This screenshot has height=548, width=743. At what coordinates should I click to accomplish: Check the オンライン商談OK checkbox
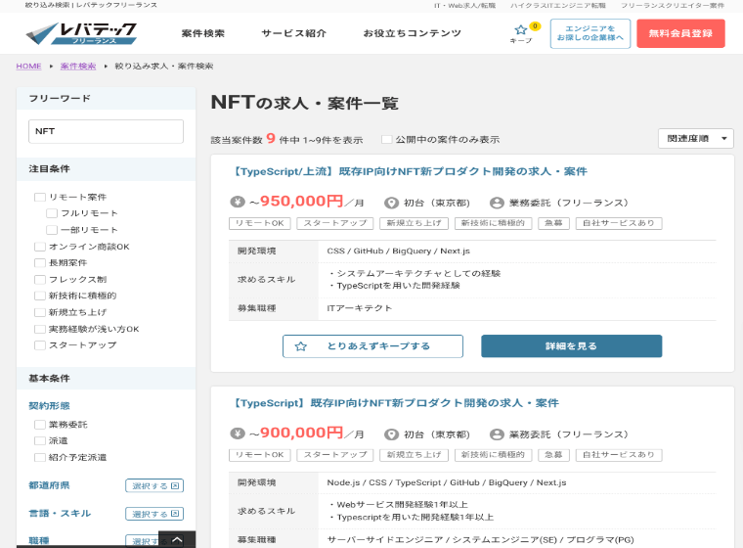[x=40, y=247]
